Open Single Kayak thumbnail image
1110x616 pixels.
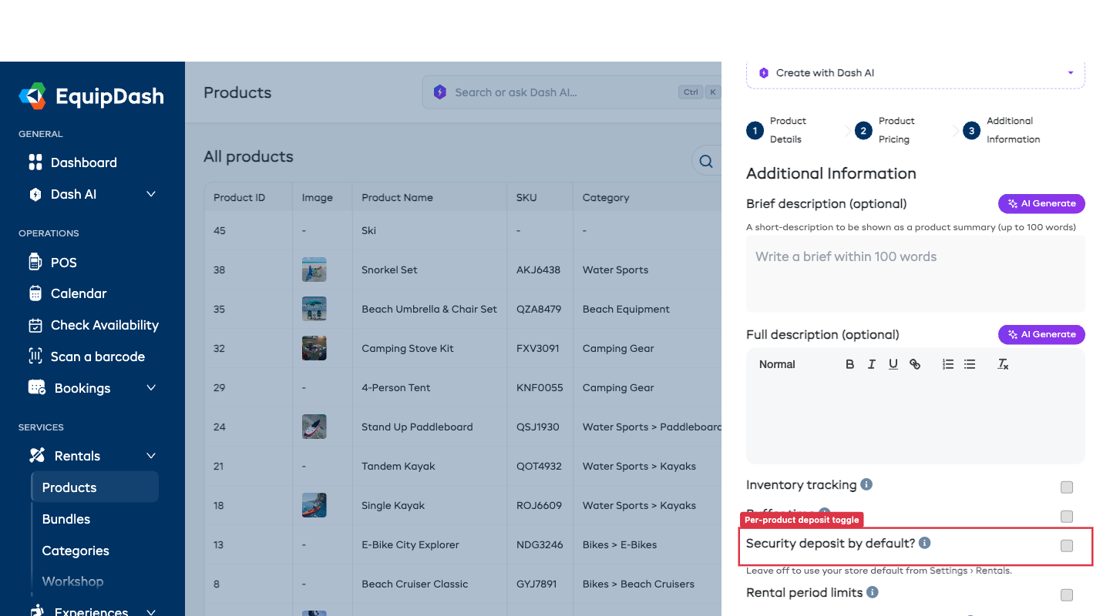[314, 505]
